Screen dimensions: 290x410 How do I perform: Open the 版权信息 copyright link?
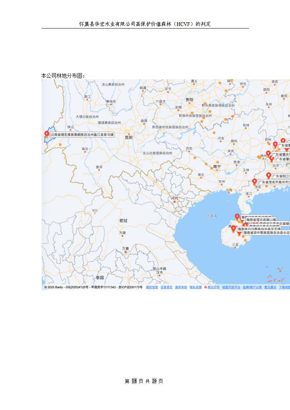pos(152,288)
